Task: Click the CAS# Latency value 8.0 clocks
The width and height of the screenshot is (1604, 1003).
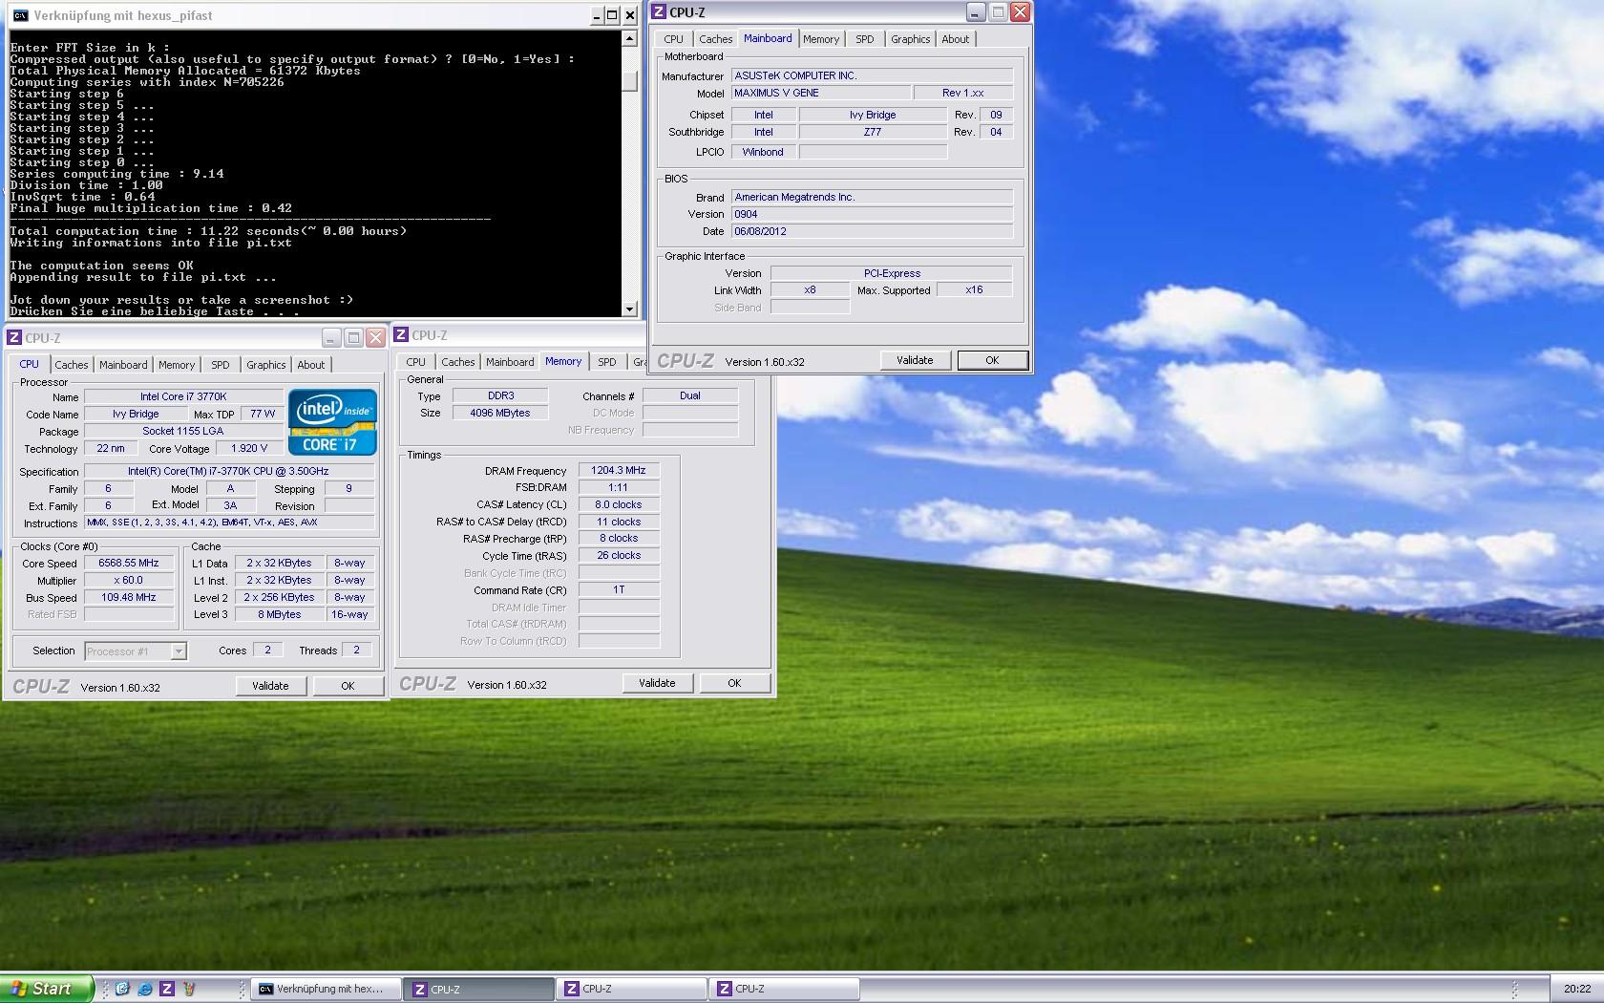Action: (619, 504)
